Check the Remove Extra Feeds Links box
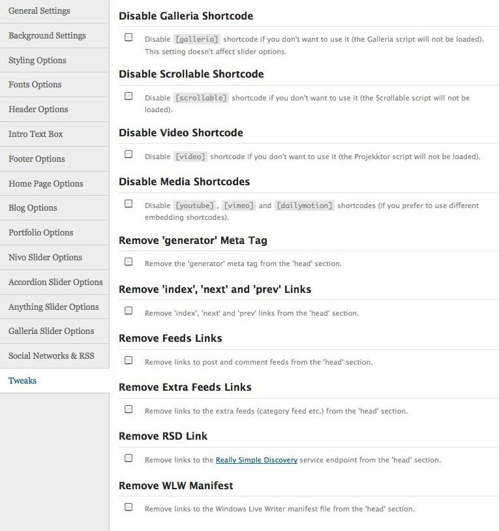The image size is (499, 531). pos(129,410)
